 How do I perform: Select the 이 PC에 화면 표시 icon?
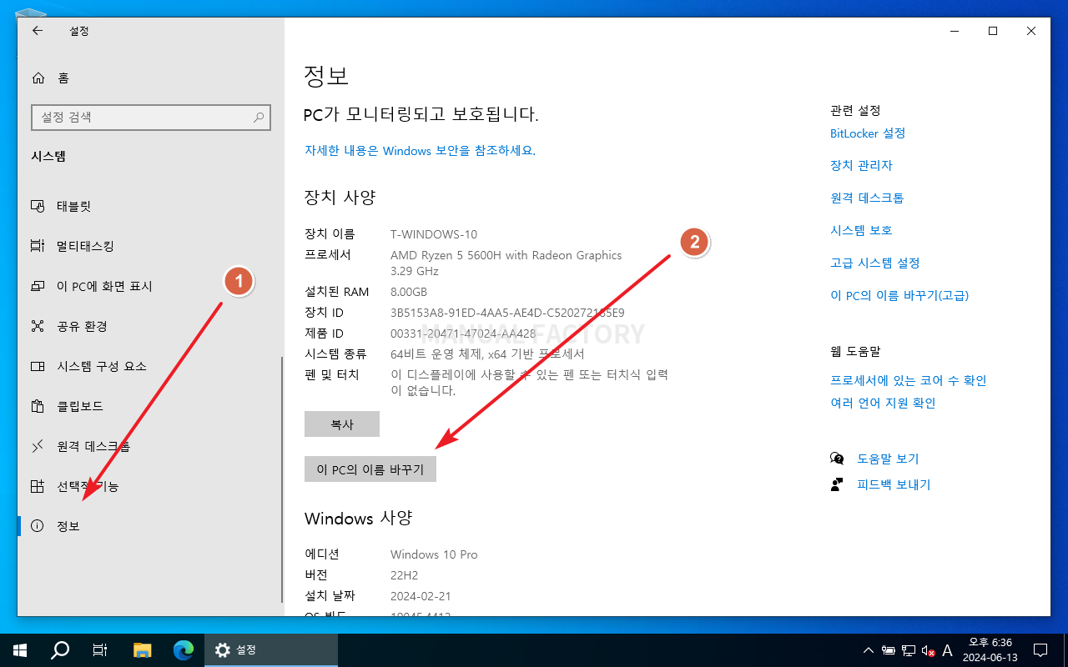click(x=37, y=286)
